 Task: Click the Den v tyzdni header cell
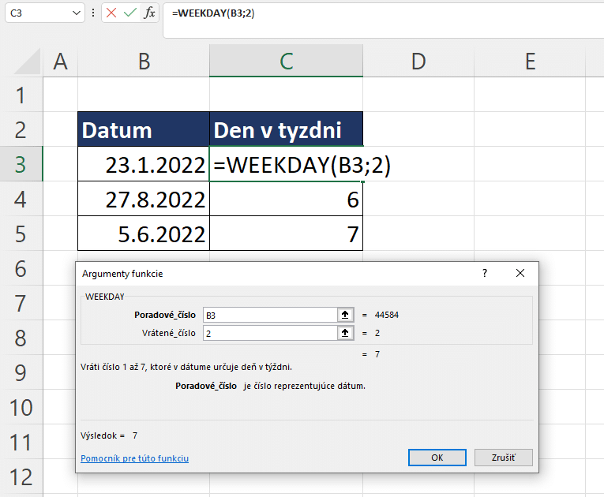(x=286, y=129)
